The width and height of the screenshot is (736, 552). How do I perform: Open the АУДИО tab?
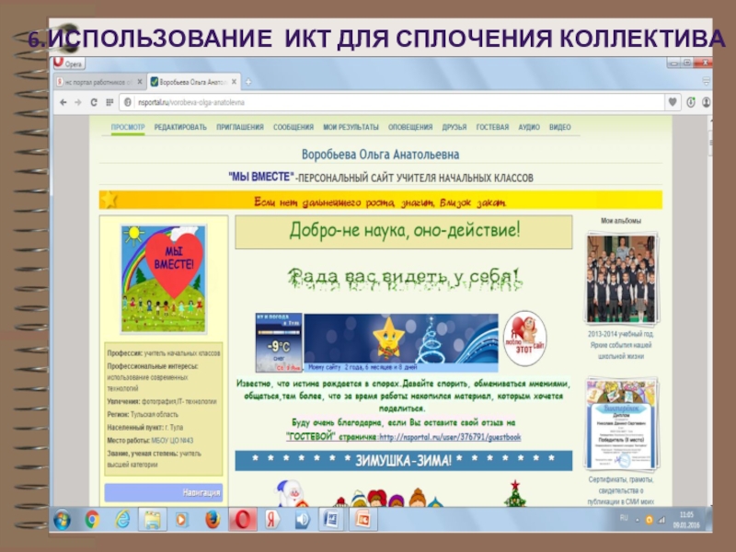(529, 127)
